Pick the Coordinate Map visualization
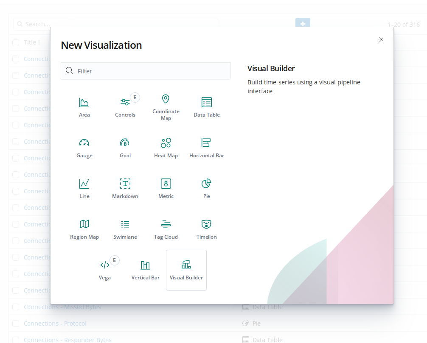Screen dimensions: 427x343 [x=166, y=107]
